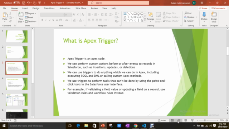The image size is (229, 129).
Task: Switch to Reading View
Action: (x=186, y=120)
